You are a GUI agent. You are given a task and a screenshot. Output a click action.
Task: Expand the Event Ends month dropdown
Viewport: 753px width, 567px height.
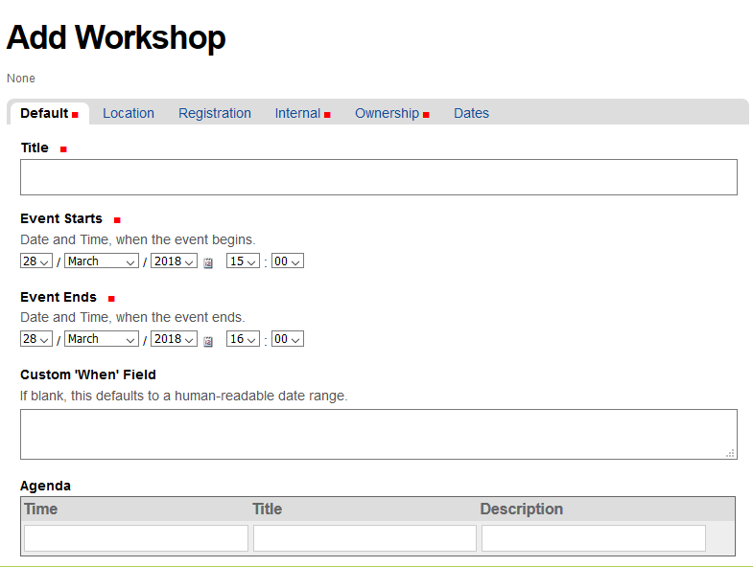coord(102,339)
